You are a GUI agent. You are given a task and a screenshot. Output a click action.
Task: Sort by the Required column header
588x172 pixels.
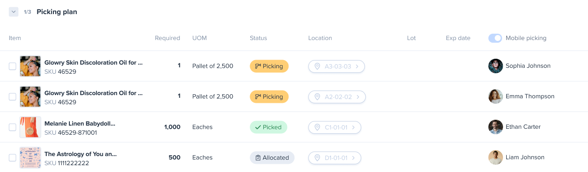click(168, 38)
